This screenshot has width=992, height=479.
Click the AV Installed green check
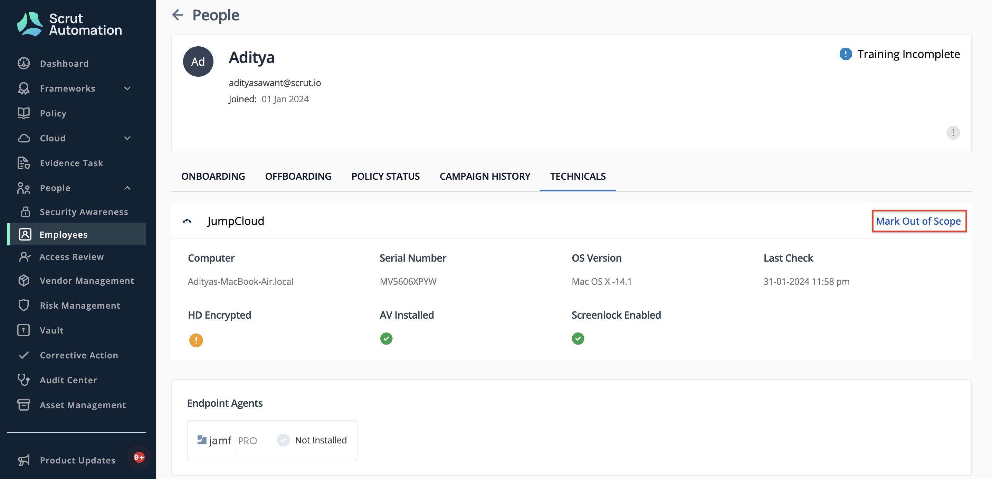click(x=386, y=339)
